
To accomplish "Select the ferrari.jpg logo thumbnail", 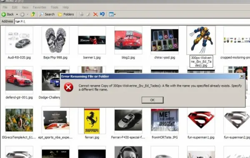I will (92, 121).
